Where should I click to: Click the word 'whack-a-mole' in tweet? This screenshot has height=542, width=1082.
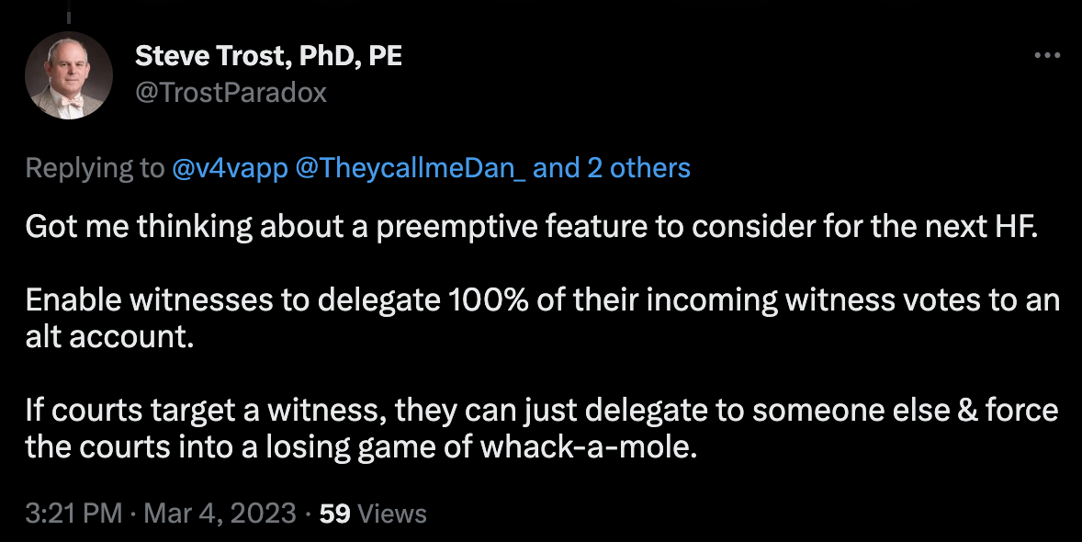coord(589,447)
